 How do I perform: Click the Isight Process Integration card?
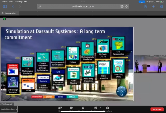43,62
